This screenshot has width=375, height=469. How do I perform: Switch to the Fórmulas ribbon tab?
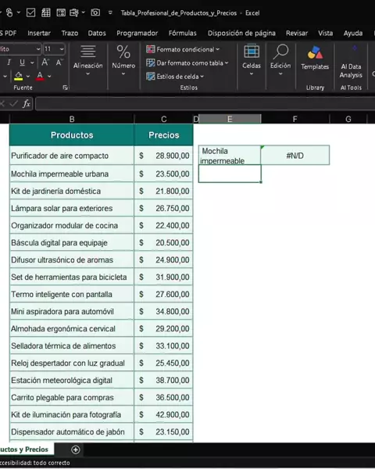tap(182, 33)
